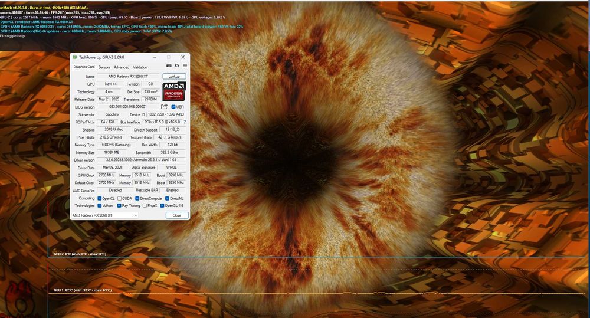The height and width of the screenshot is (318, 590).
Task: Toggle the Vulkan checkbox
Action: [99, 205]
